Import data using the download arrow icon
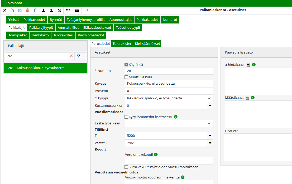 [x=43, y=10]
